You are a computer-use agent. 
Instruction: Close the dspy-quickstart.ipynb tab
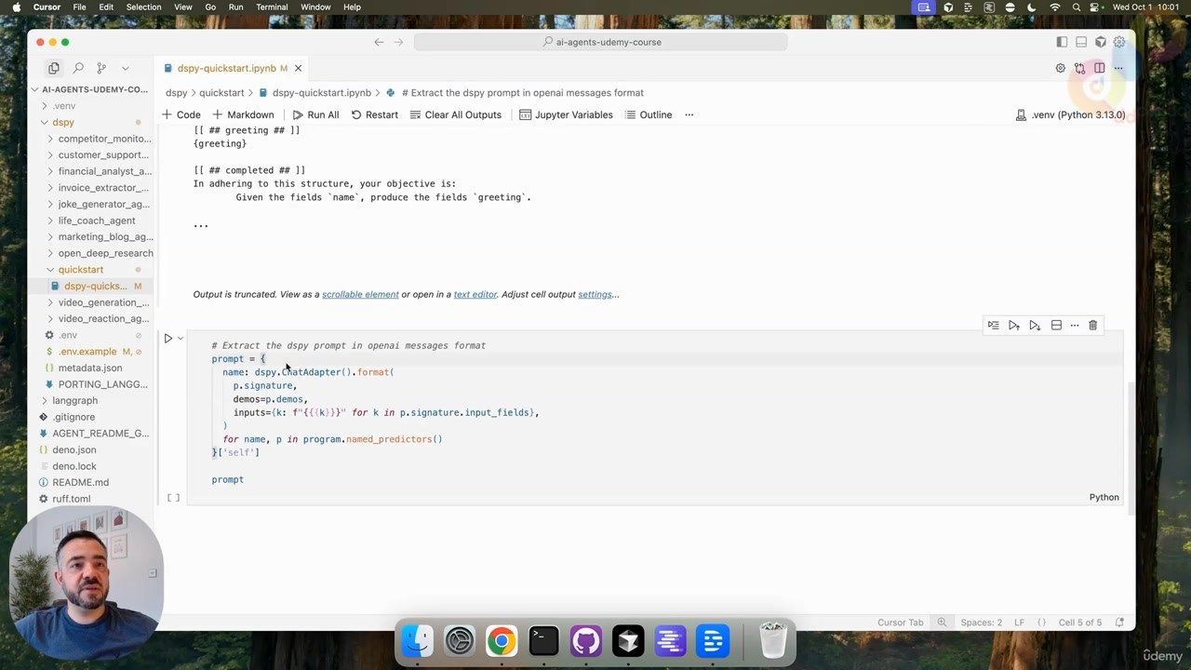pyautogui.click(x=298, y=68)
